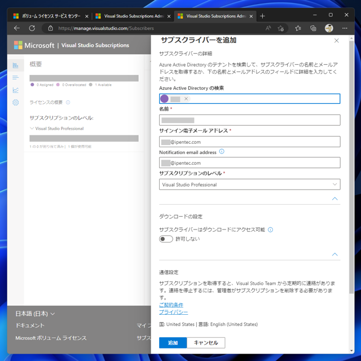
Task: Select the overview icon in sidebar
Action: click(x=16, y=65)
